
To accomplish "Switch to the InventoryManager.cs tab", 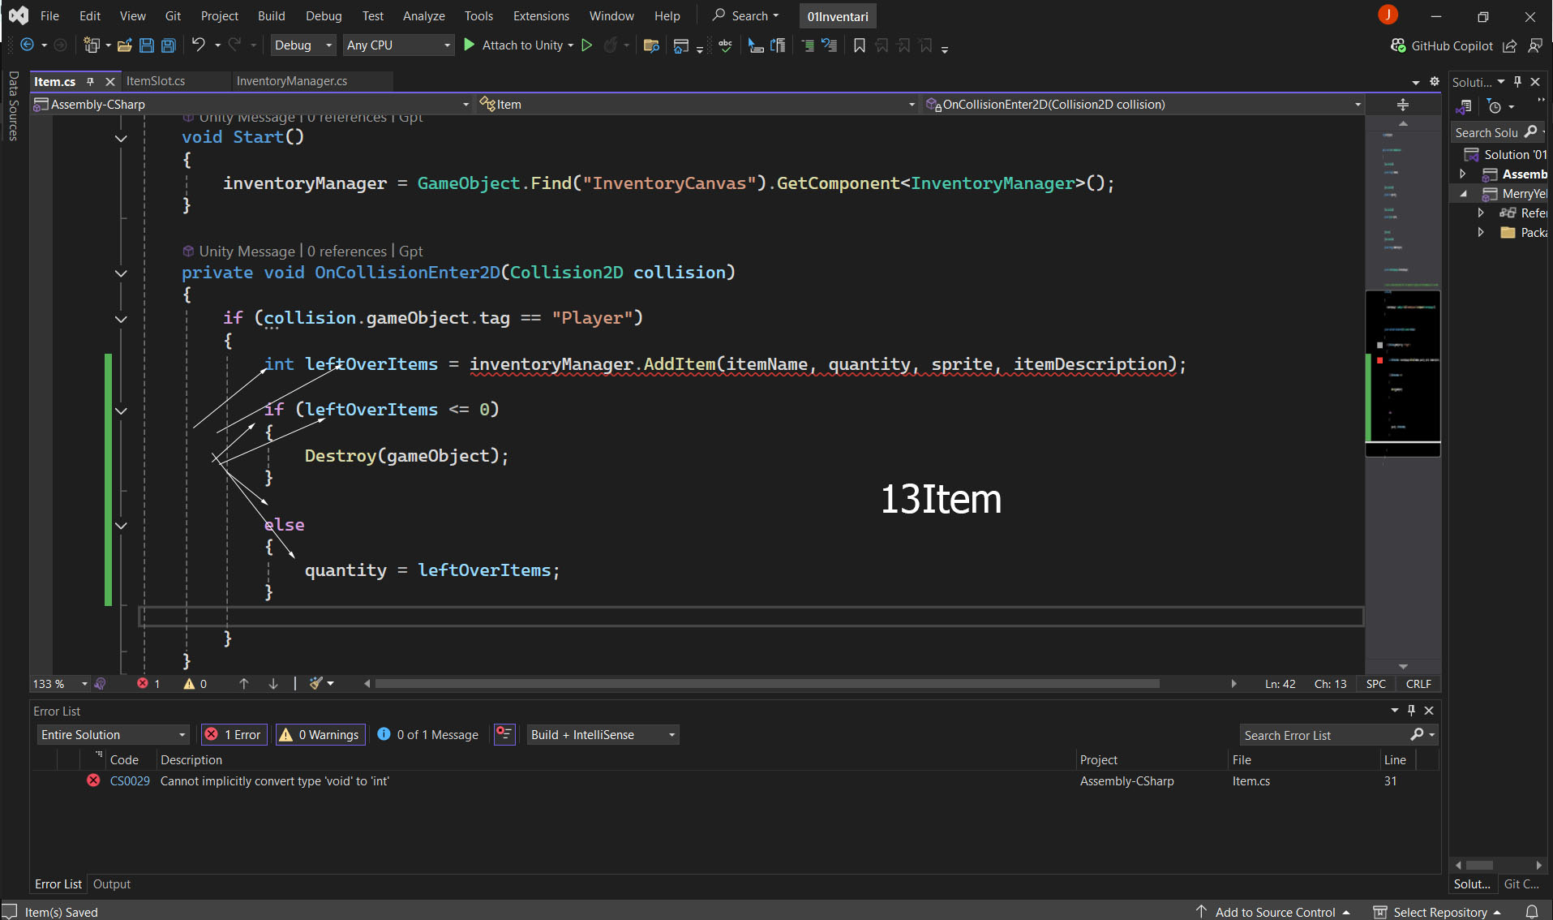I will tap(292, 81).
